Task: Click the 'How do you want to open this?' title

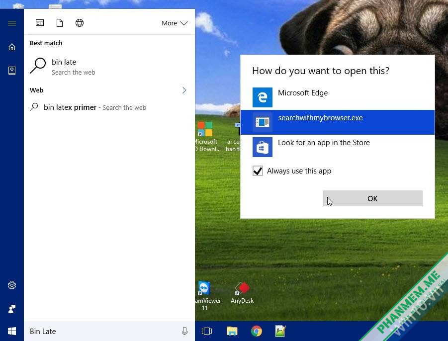Action: tap(321, 71)
